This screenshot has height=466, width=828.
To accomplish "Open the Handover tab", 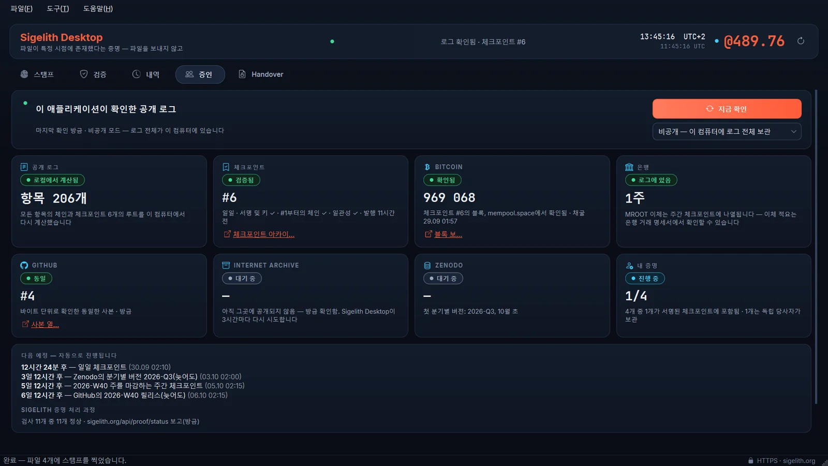I will 261,75.
